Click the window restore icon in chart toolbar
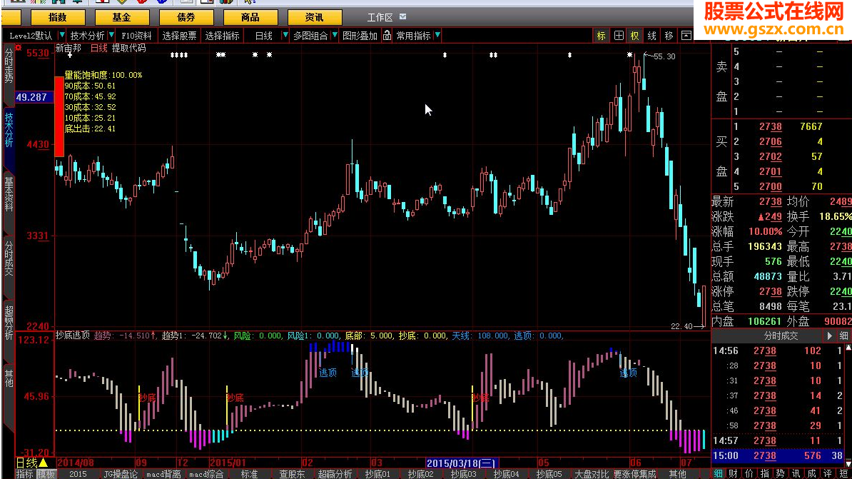The width and height of the screenshot is (852, 479). (x=686, y=36)
